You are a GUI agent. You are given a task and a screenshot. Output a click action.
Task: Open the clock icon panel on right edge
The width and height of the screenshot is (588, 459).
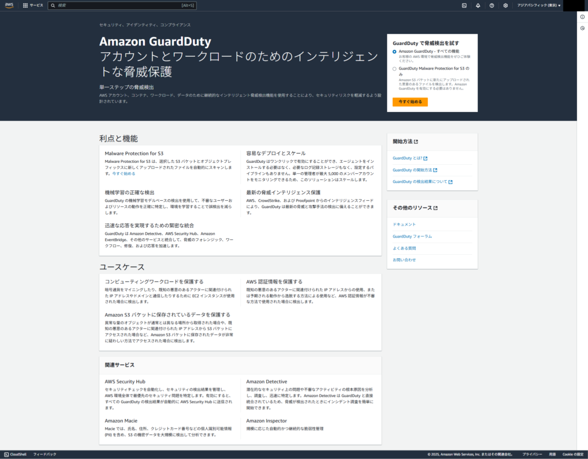[582, 28]
